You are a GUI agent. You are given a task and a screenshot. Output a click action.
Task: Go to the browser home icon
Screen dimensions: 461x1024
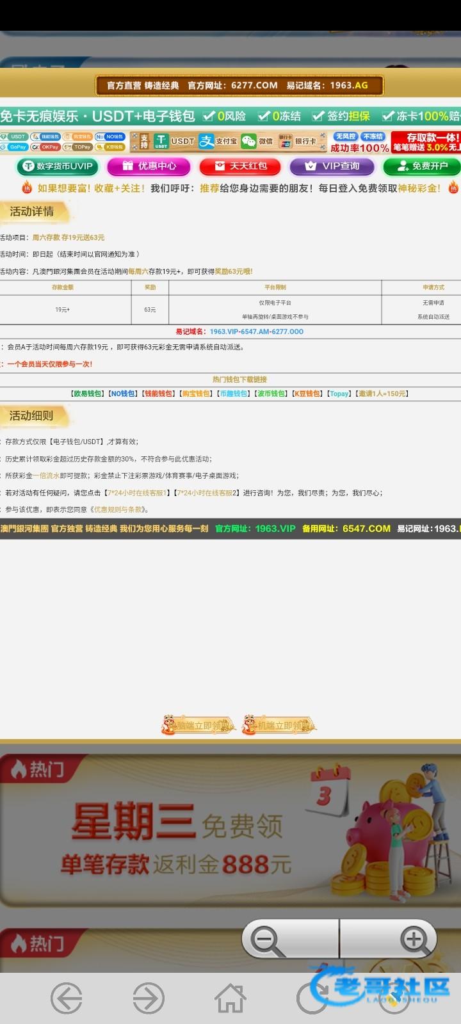point(230,998)
